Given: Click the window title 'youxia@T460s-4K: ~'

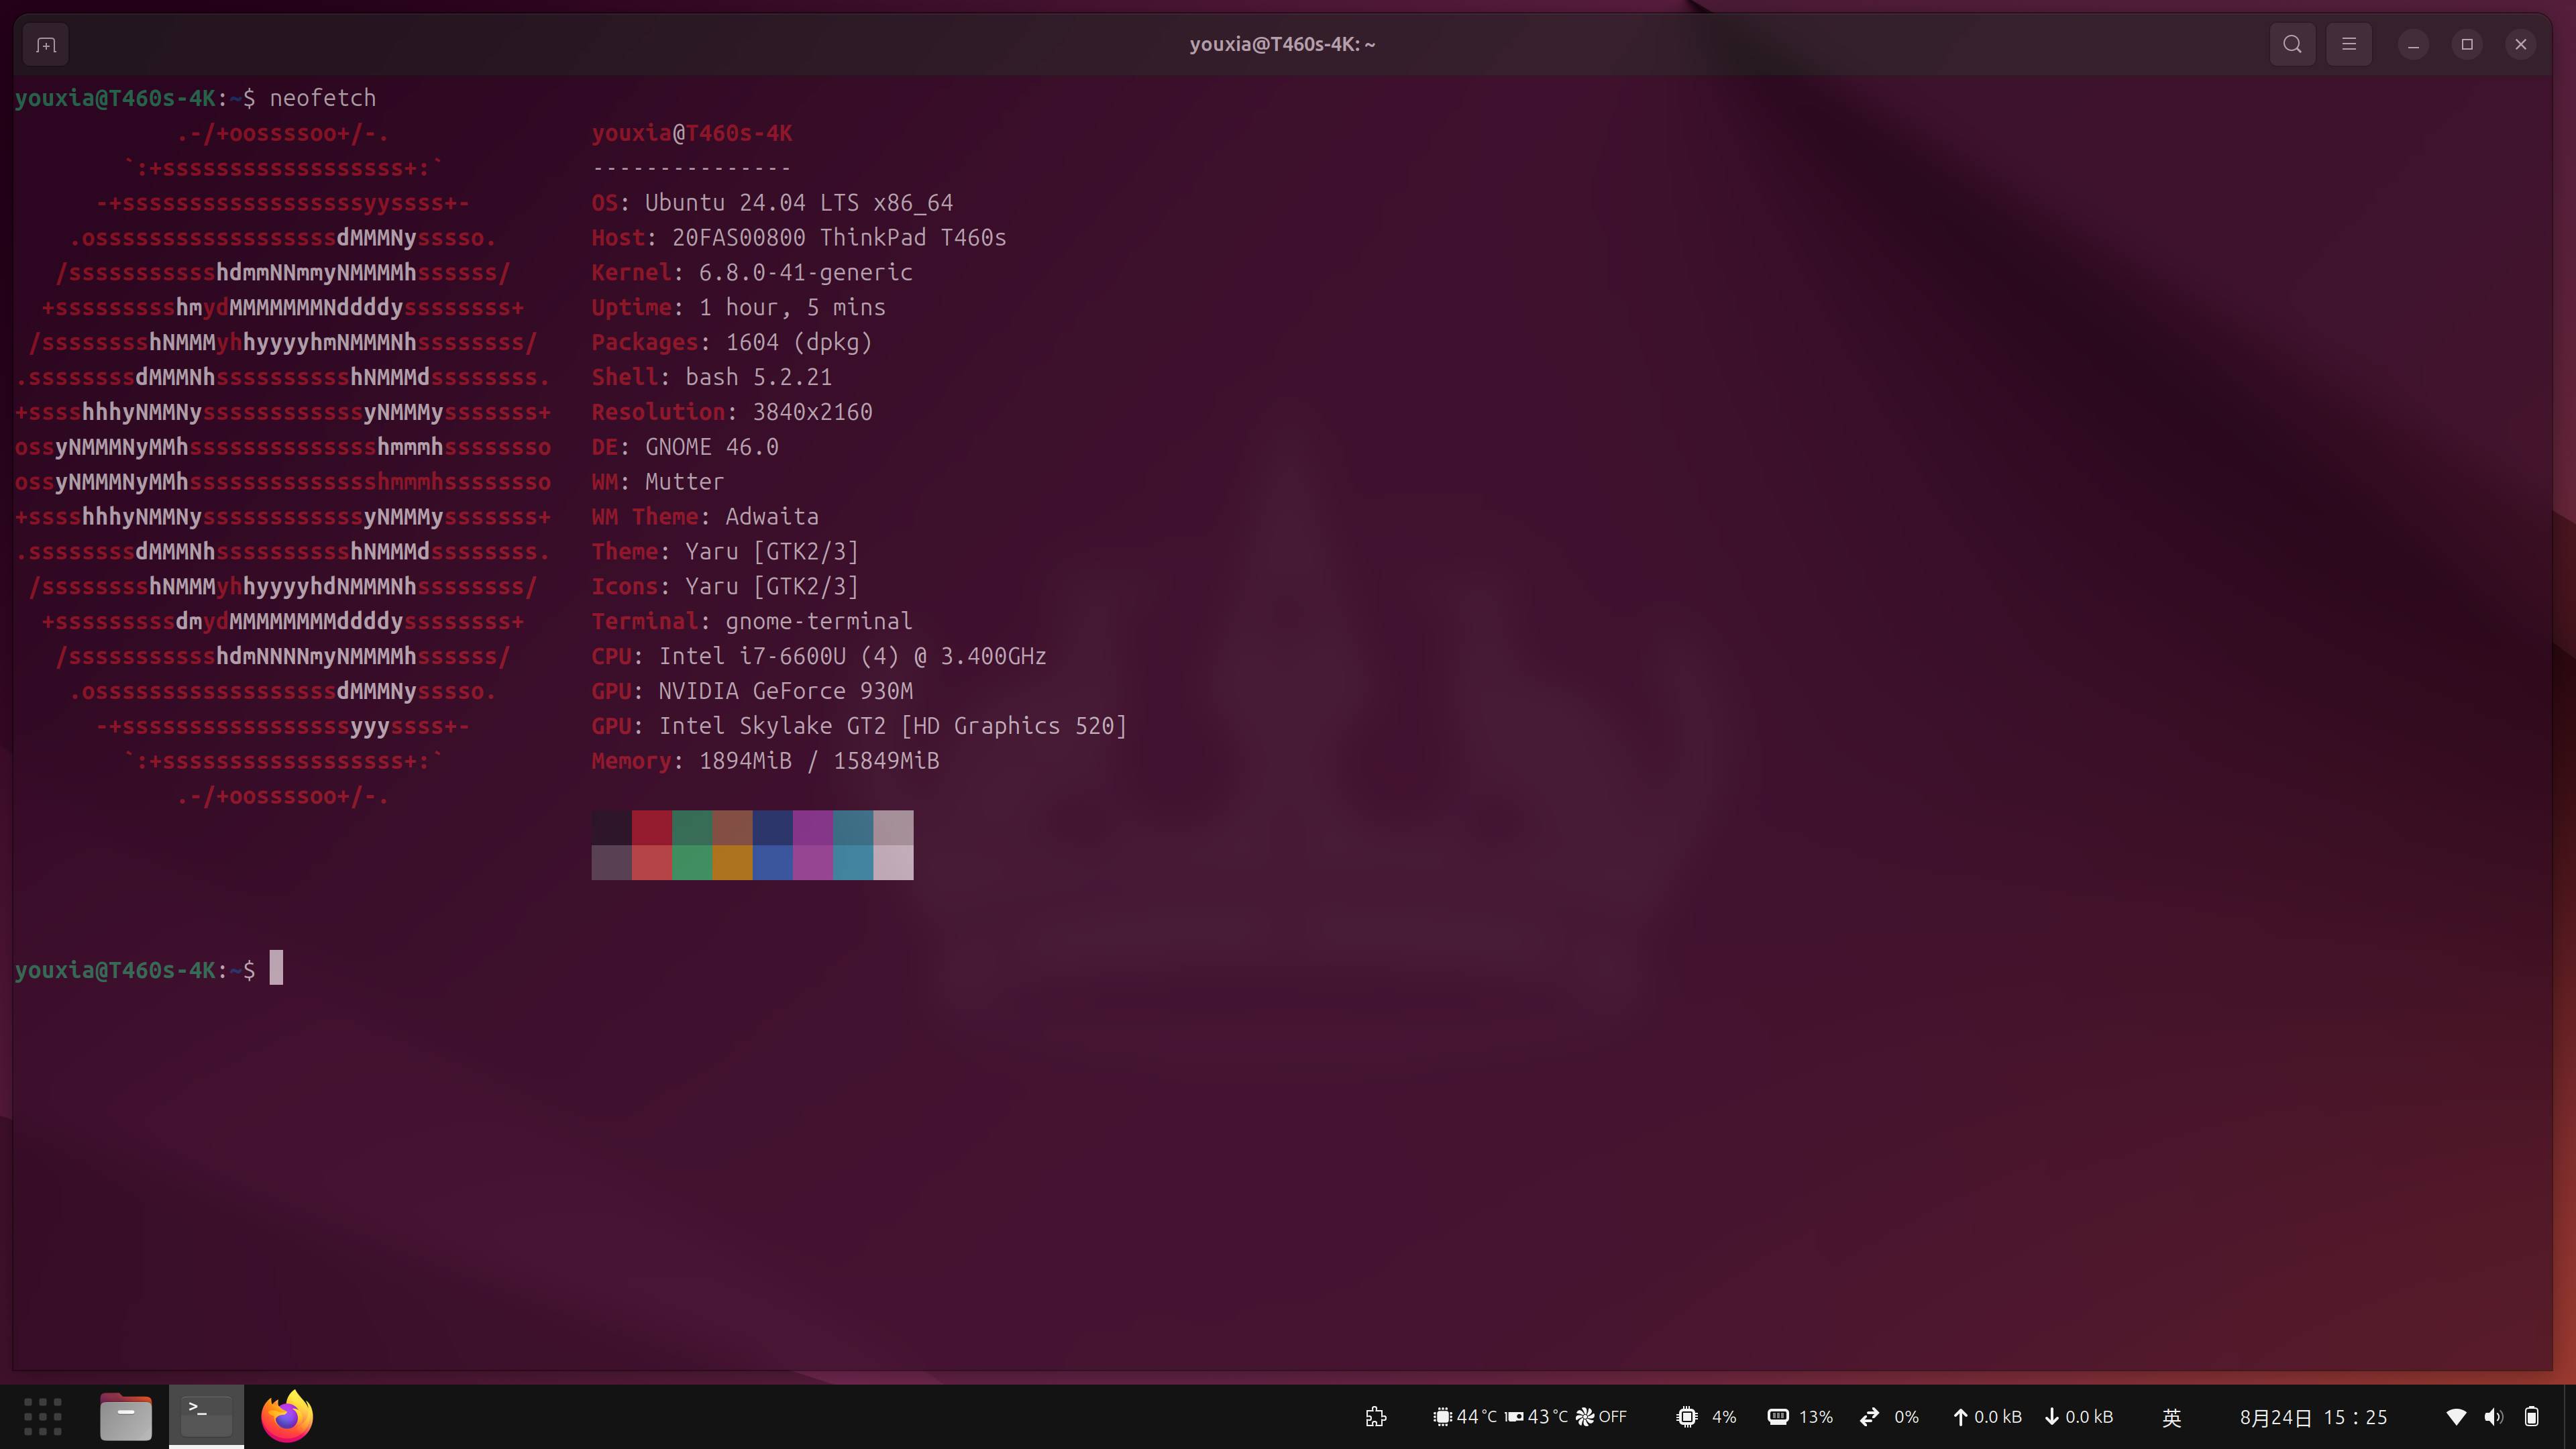Looking at the screenshot, I should pyautogui.click(x=1282, y=45).
